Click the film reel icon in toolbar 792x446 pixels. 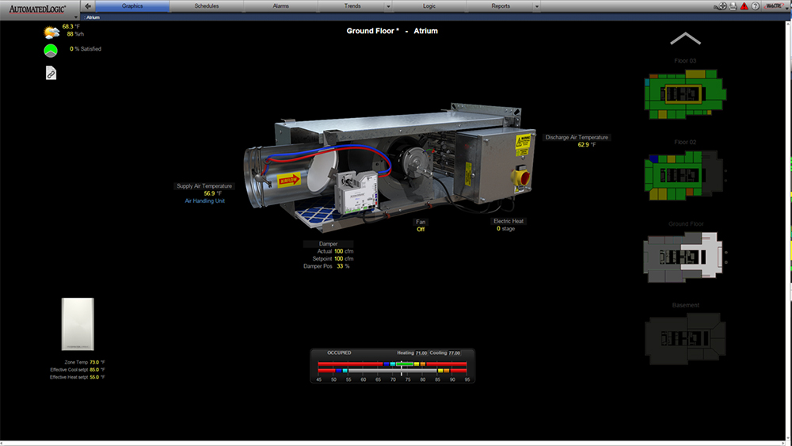(722, 6)
